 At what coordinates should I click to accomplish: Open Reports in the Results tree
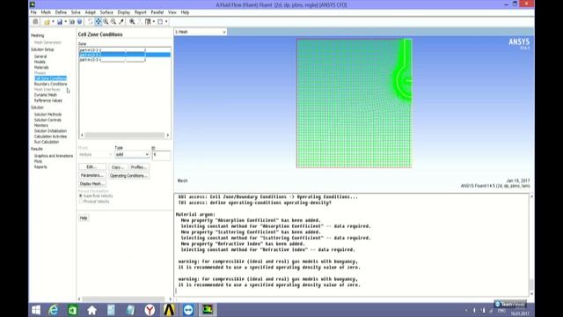click(40, 166)
